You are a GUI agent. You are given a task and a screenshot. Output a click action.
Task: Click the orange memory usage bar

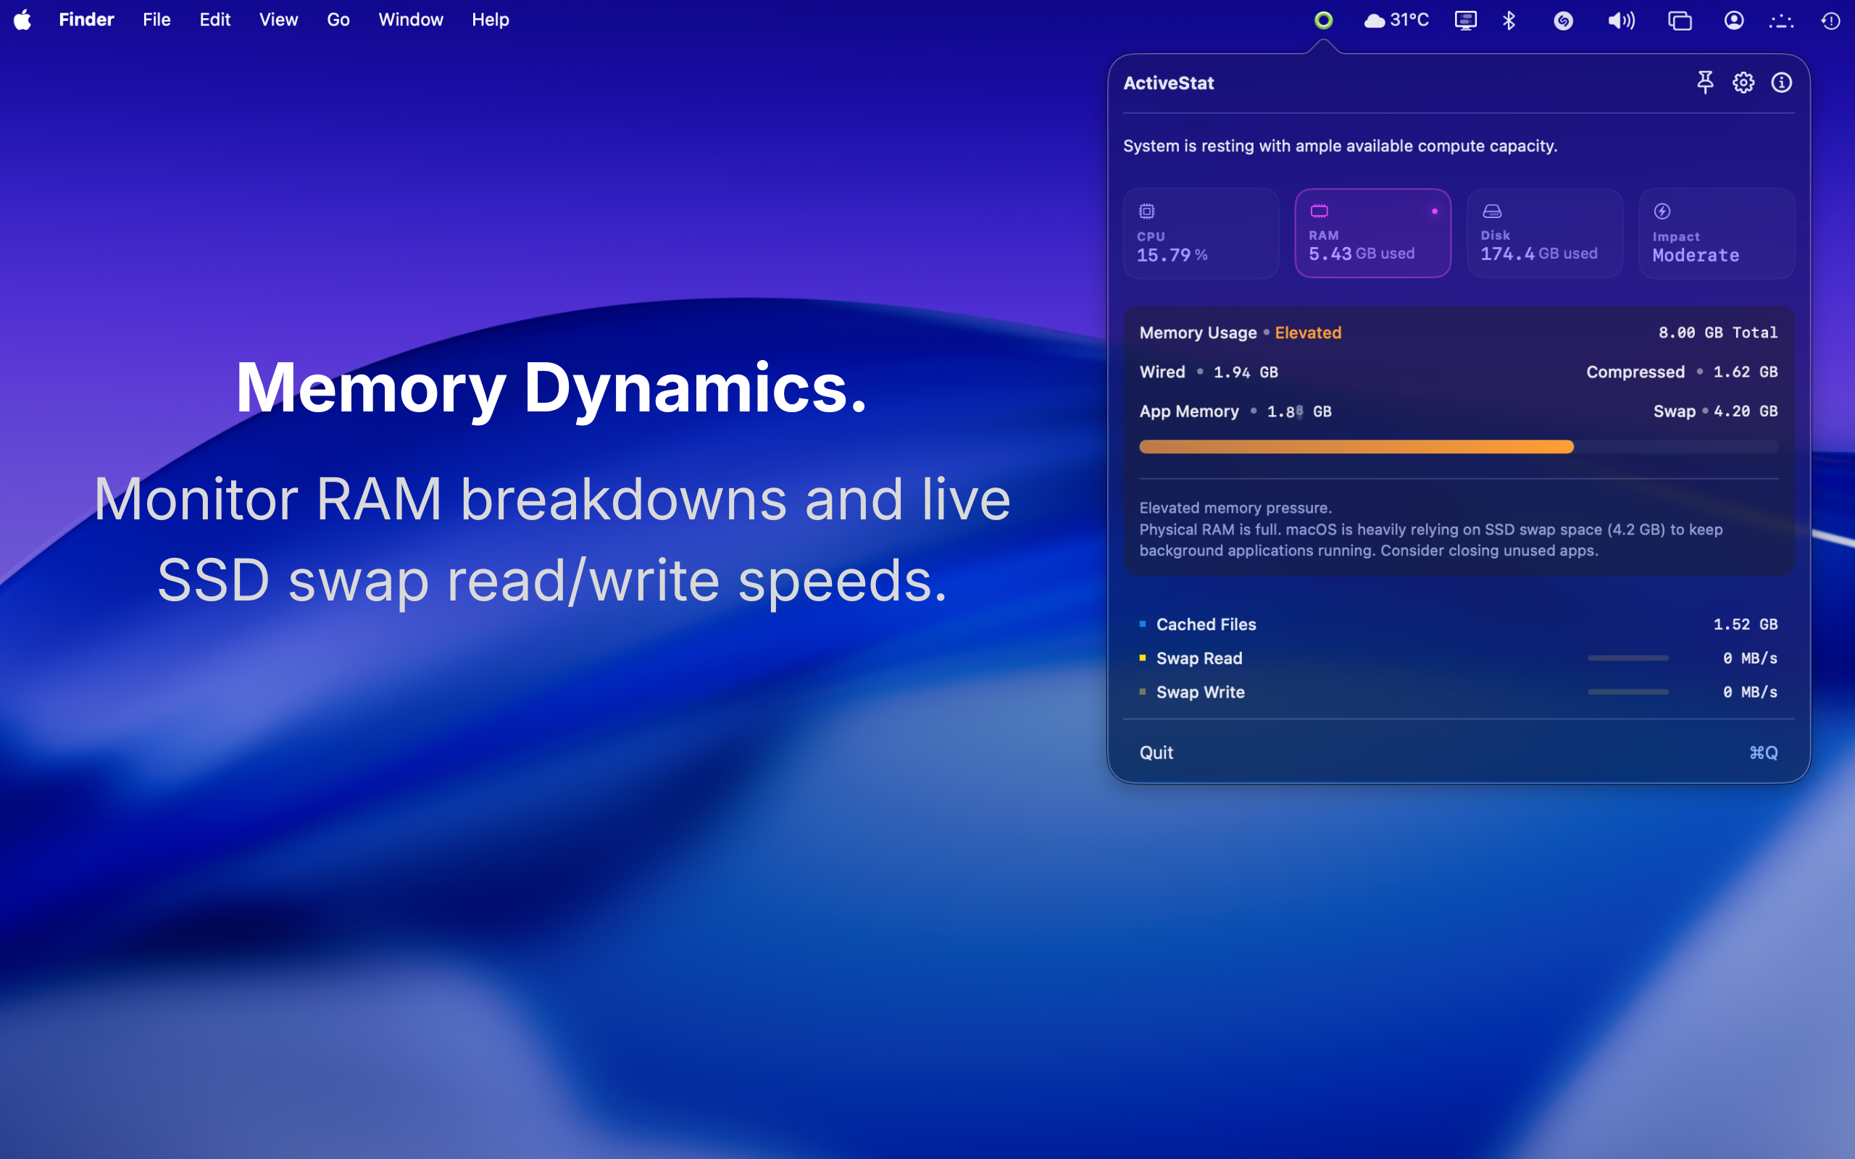tap(1355, 446)
